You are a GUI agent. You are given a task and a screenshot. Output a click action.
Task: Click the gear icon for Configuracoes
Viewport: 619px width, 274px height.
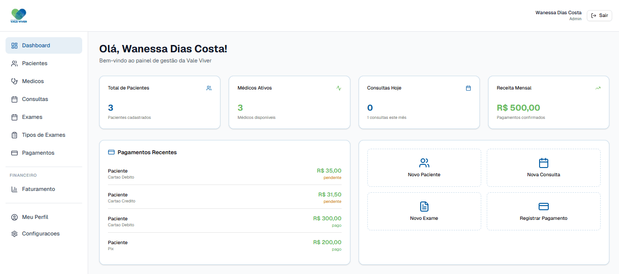(x=14, y=234)
